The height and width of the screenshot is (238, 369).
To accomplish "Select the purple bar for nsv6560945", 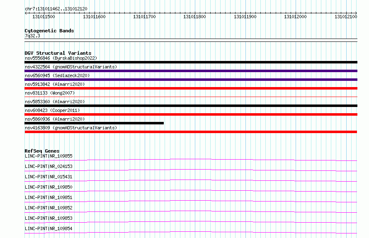I will pyautogui.click(x=191, y=80).
